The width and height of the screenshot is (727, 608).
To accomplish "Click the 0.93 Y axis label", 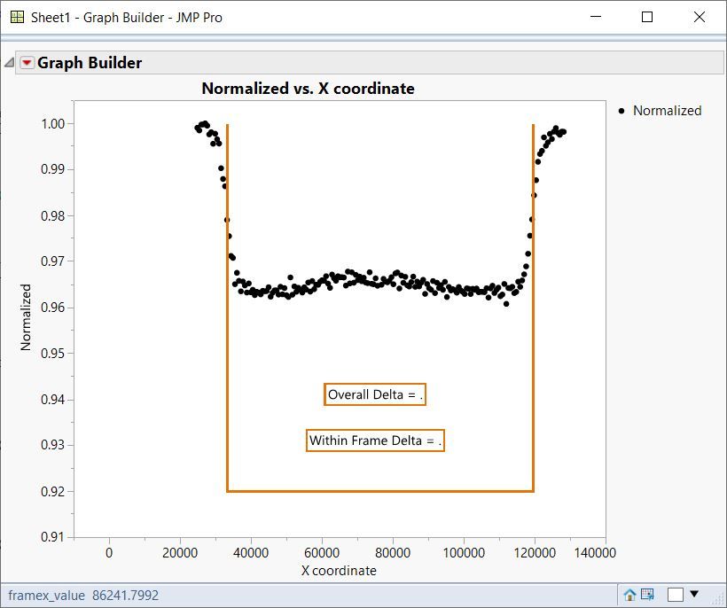I will [x=53, y=445].
